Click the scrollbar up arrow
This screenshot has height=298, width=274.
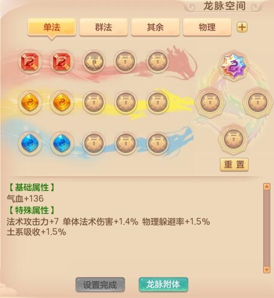point(267,187)
